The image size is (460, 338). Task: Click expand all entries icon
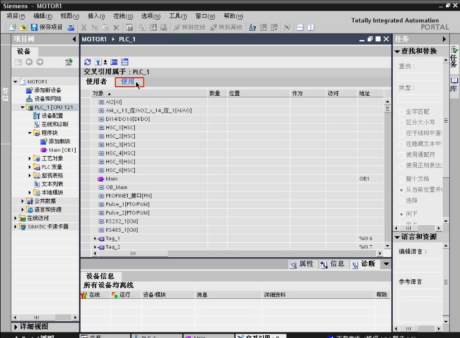pyautogui.click(x=125, y=62)
